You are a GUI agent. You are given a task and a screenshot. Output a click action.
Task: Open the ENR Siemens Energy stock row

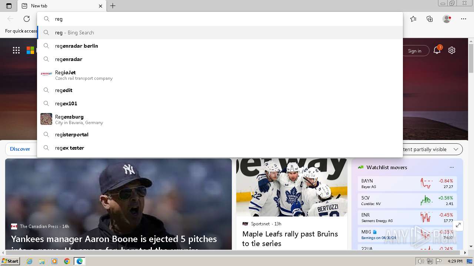tap(407, 218)
